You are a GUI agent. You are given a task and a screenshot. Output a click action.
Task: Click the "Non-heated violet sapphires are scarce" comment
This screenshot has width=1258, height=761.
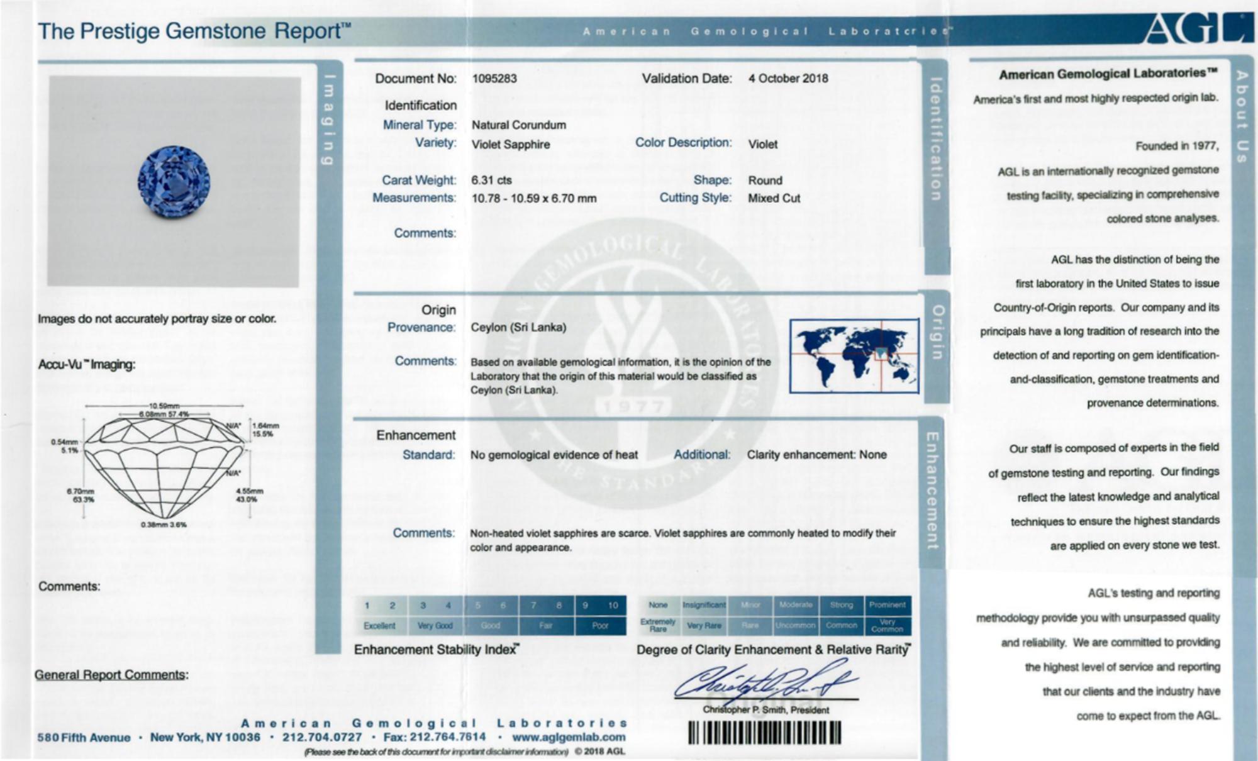coord(683,540)
